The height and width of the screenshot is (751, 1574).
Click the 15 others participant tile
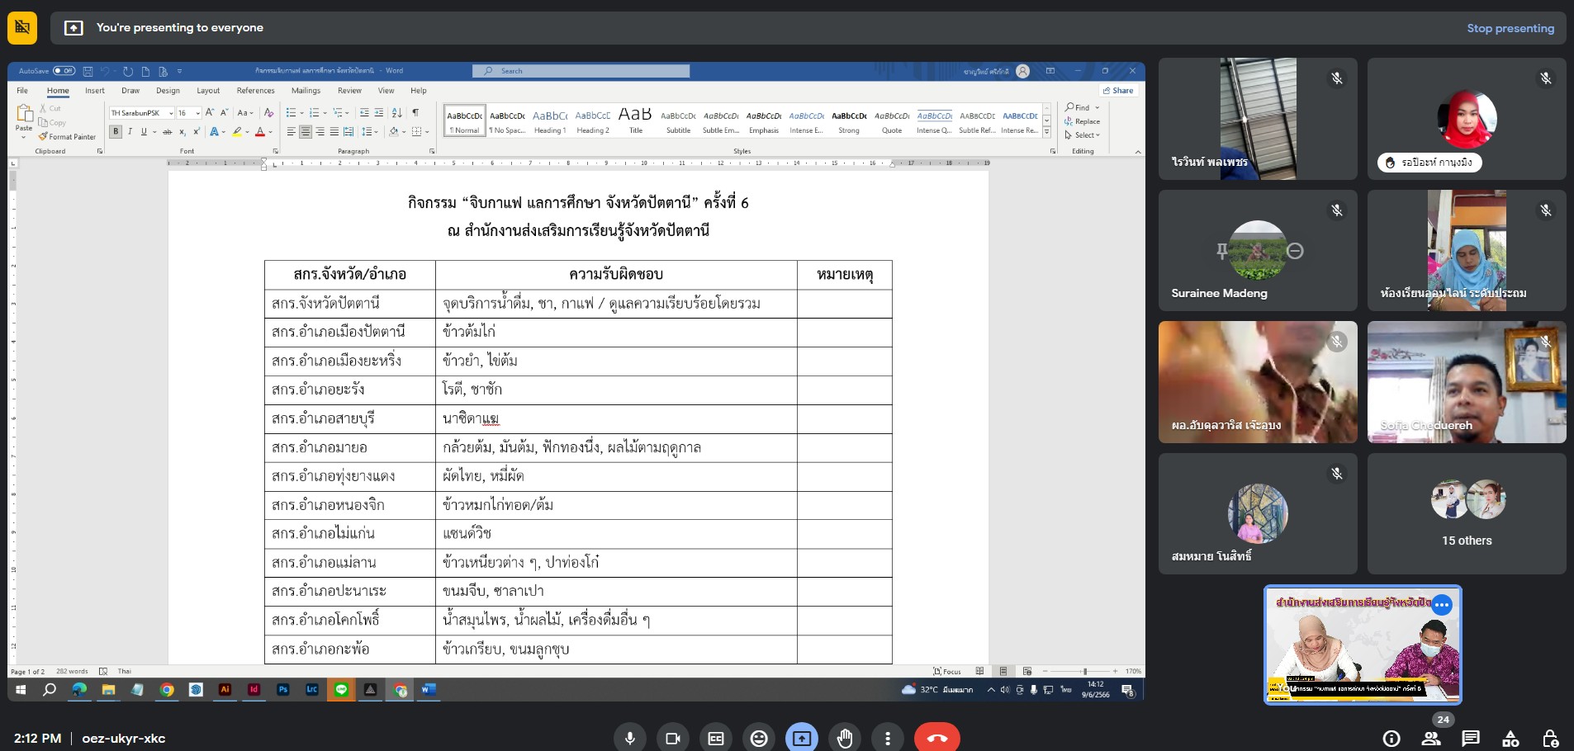pyautogui.click(x=1466, y=513)
